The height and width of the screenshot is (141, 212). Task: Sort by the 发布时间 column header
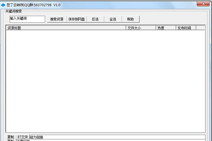pyautogui.click(x=186, y=28)
